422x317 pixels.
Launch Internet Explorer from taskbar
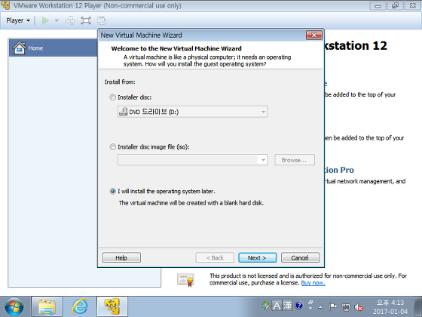[x=80, y=306]
